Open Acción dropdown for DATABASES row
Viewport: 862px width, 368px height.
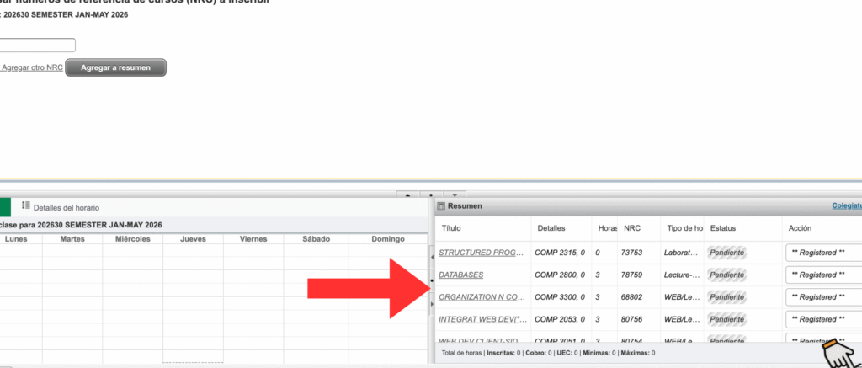tap(822, 275)
